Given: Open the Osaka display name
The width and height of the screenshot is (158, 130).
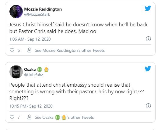Looking at the screenshot, I should (30, 69).
